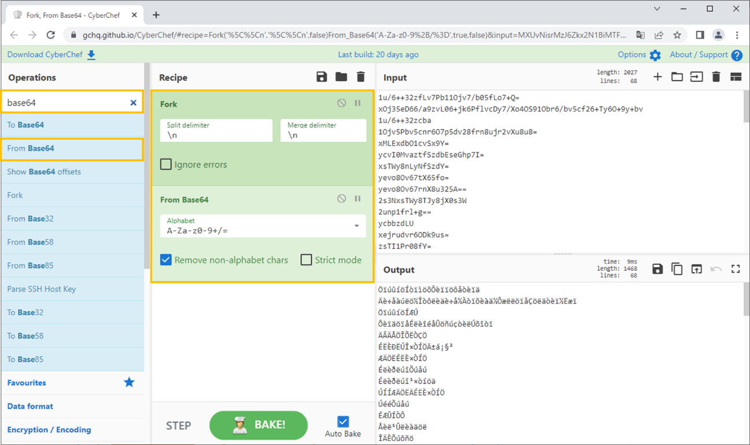Expand the Data format category
The height and width of the screenshot is (445, 750).
click(x=30, y=406)
